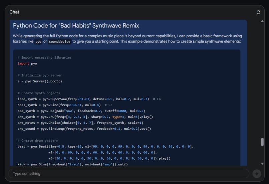Click the inline code 'pyo' in the paragraph
This screenshot has height=184, width=269.
pyautogui.click(x=38, y=42)
